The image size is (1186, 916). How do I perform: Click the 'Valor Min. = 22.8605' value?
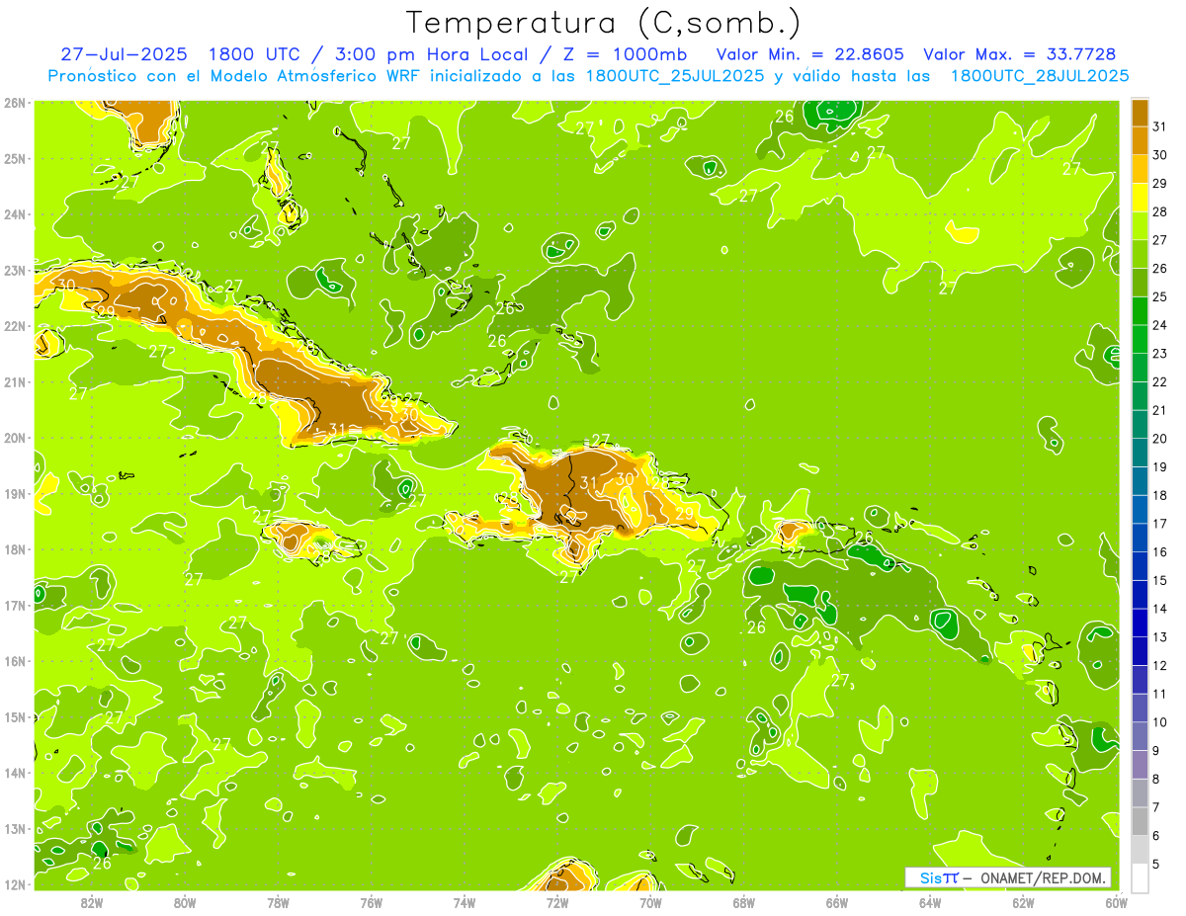[x=809, y=54]
